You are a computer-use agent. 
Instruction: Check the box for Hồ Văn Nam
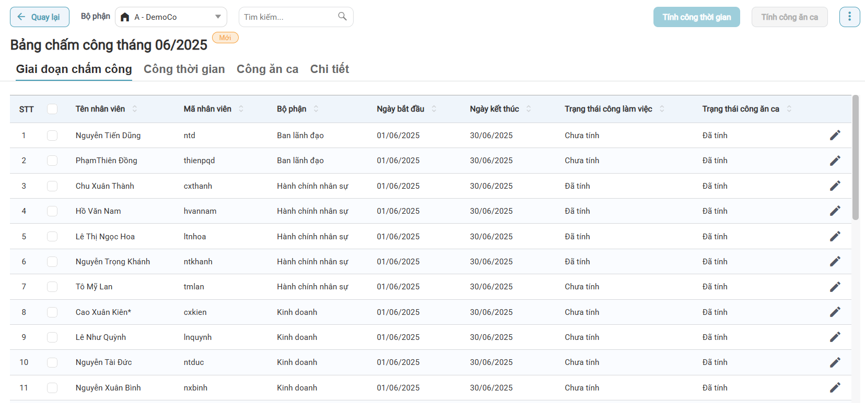[x=52, y=211]
